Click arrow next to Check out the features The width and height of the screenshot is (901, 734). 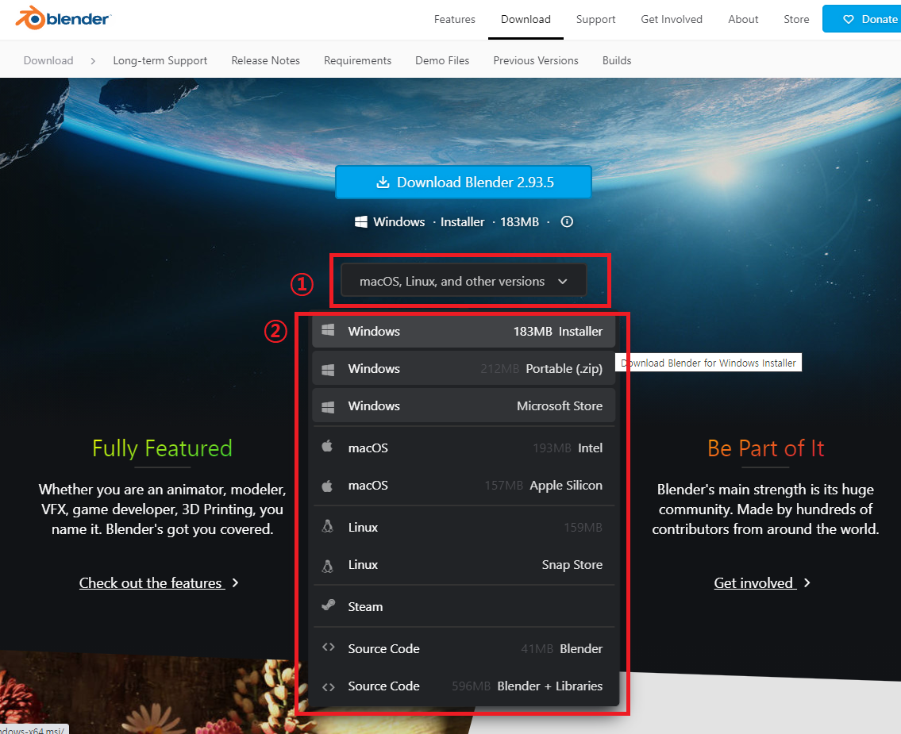click(235, 583)
